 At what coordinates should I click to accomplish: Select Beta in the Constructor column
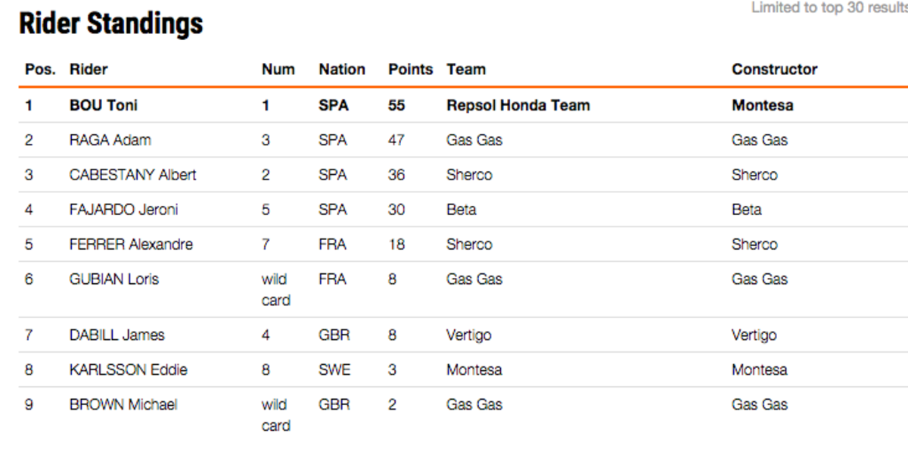click(747, 210)
